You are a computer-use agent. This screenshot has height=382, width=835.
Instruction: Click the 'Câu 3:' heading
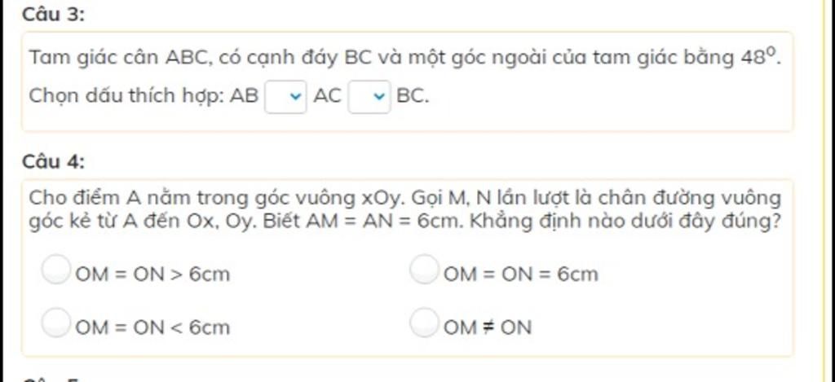(x=53, y=15)
